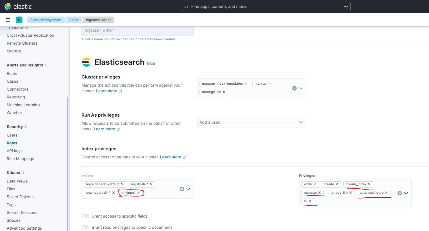Open Rules under Alerts and Insights

[x=12, y=73]
